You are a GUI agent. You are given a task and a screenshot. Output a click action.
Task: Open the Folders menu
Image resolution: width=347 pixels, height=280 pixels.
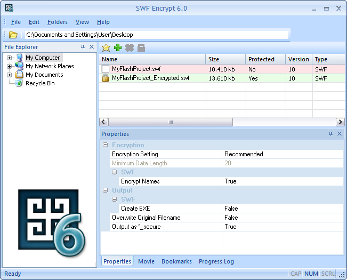[x=57, y=22]
